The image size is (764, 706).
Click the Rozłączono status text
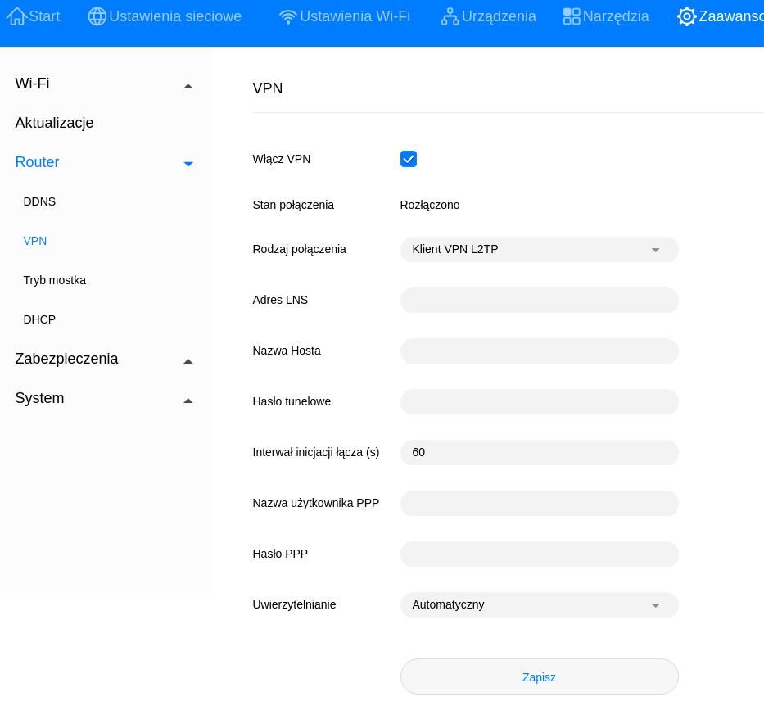430,205
